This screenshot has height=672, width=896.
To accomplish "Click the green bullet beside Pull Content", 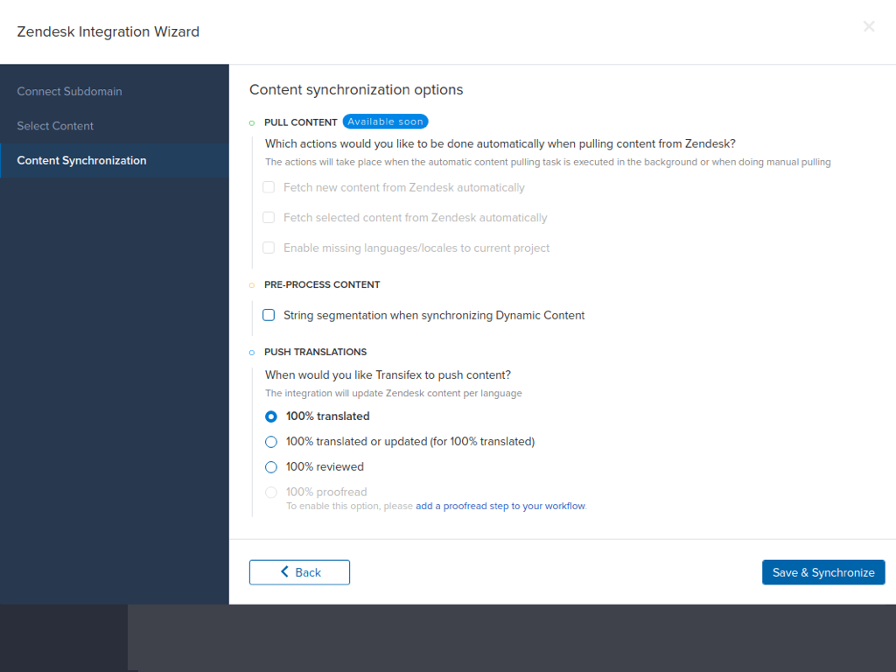I will tap(252, 122).
